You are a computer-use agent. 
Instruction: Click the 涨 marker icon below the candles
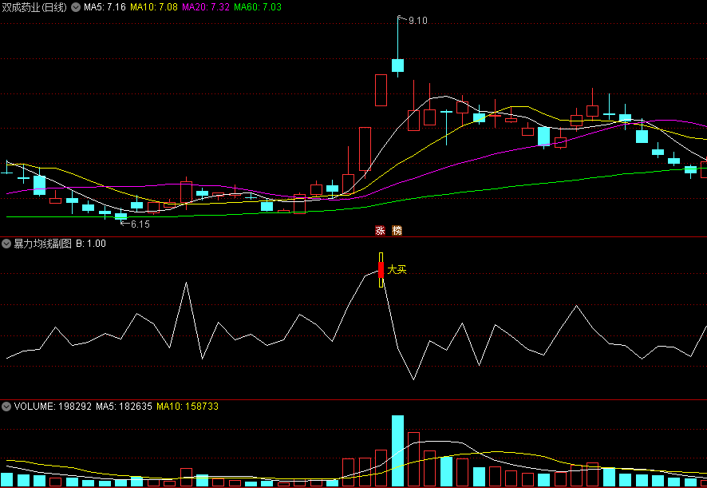click(380, 231)
